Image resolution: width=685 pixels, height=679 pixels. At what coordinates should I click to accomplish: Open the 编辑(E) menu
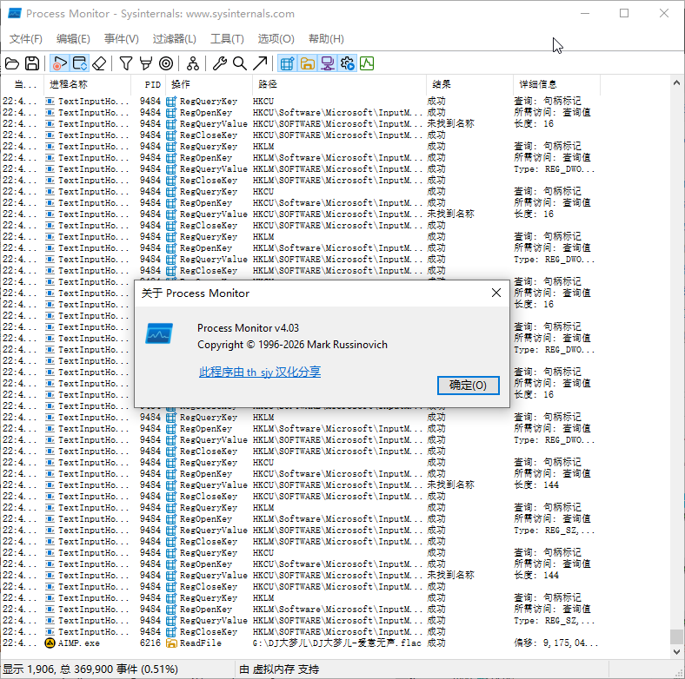point(73,39)
